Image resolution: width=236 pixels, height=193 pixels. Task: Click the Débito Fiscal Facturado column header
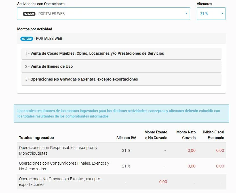click(213, 135)
